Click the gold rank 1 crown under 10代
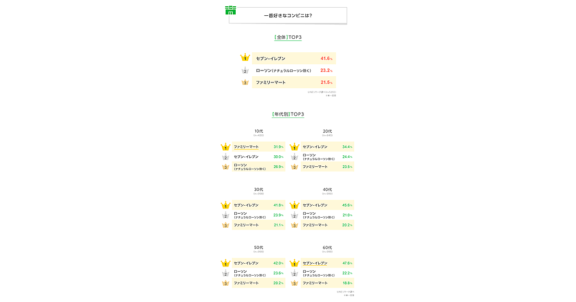This screenshot has height=302, width=576. click(226, 147)
